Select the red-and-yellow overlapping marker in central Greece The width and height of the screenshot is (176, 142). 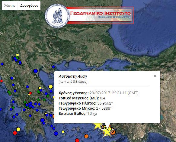click(x=30, y=93)
